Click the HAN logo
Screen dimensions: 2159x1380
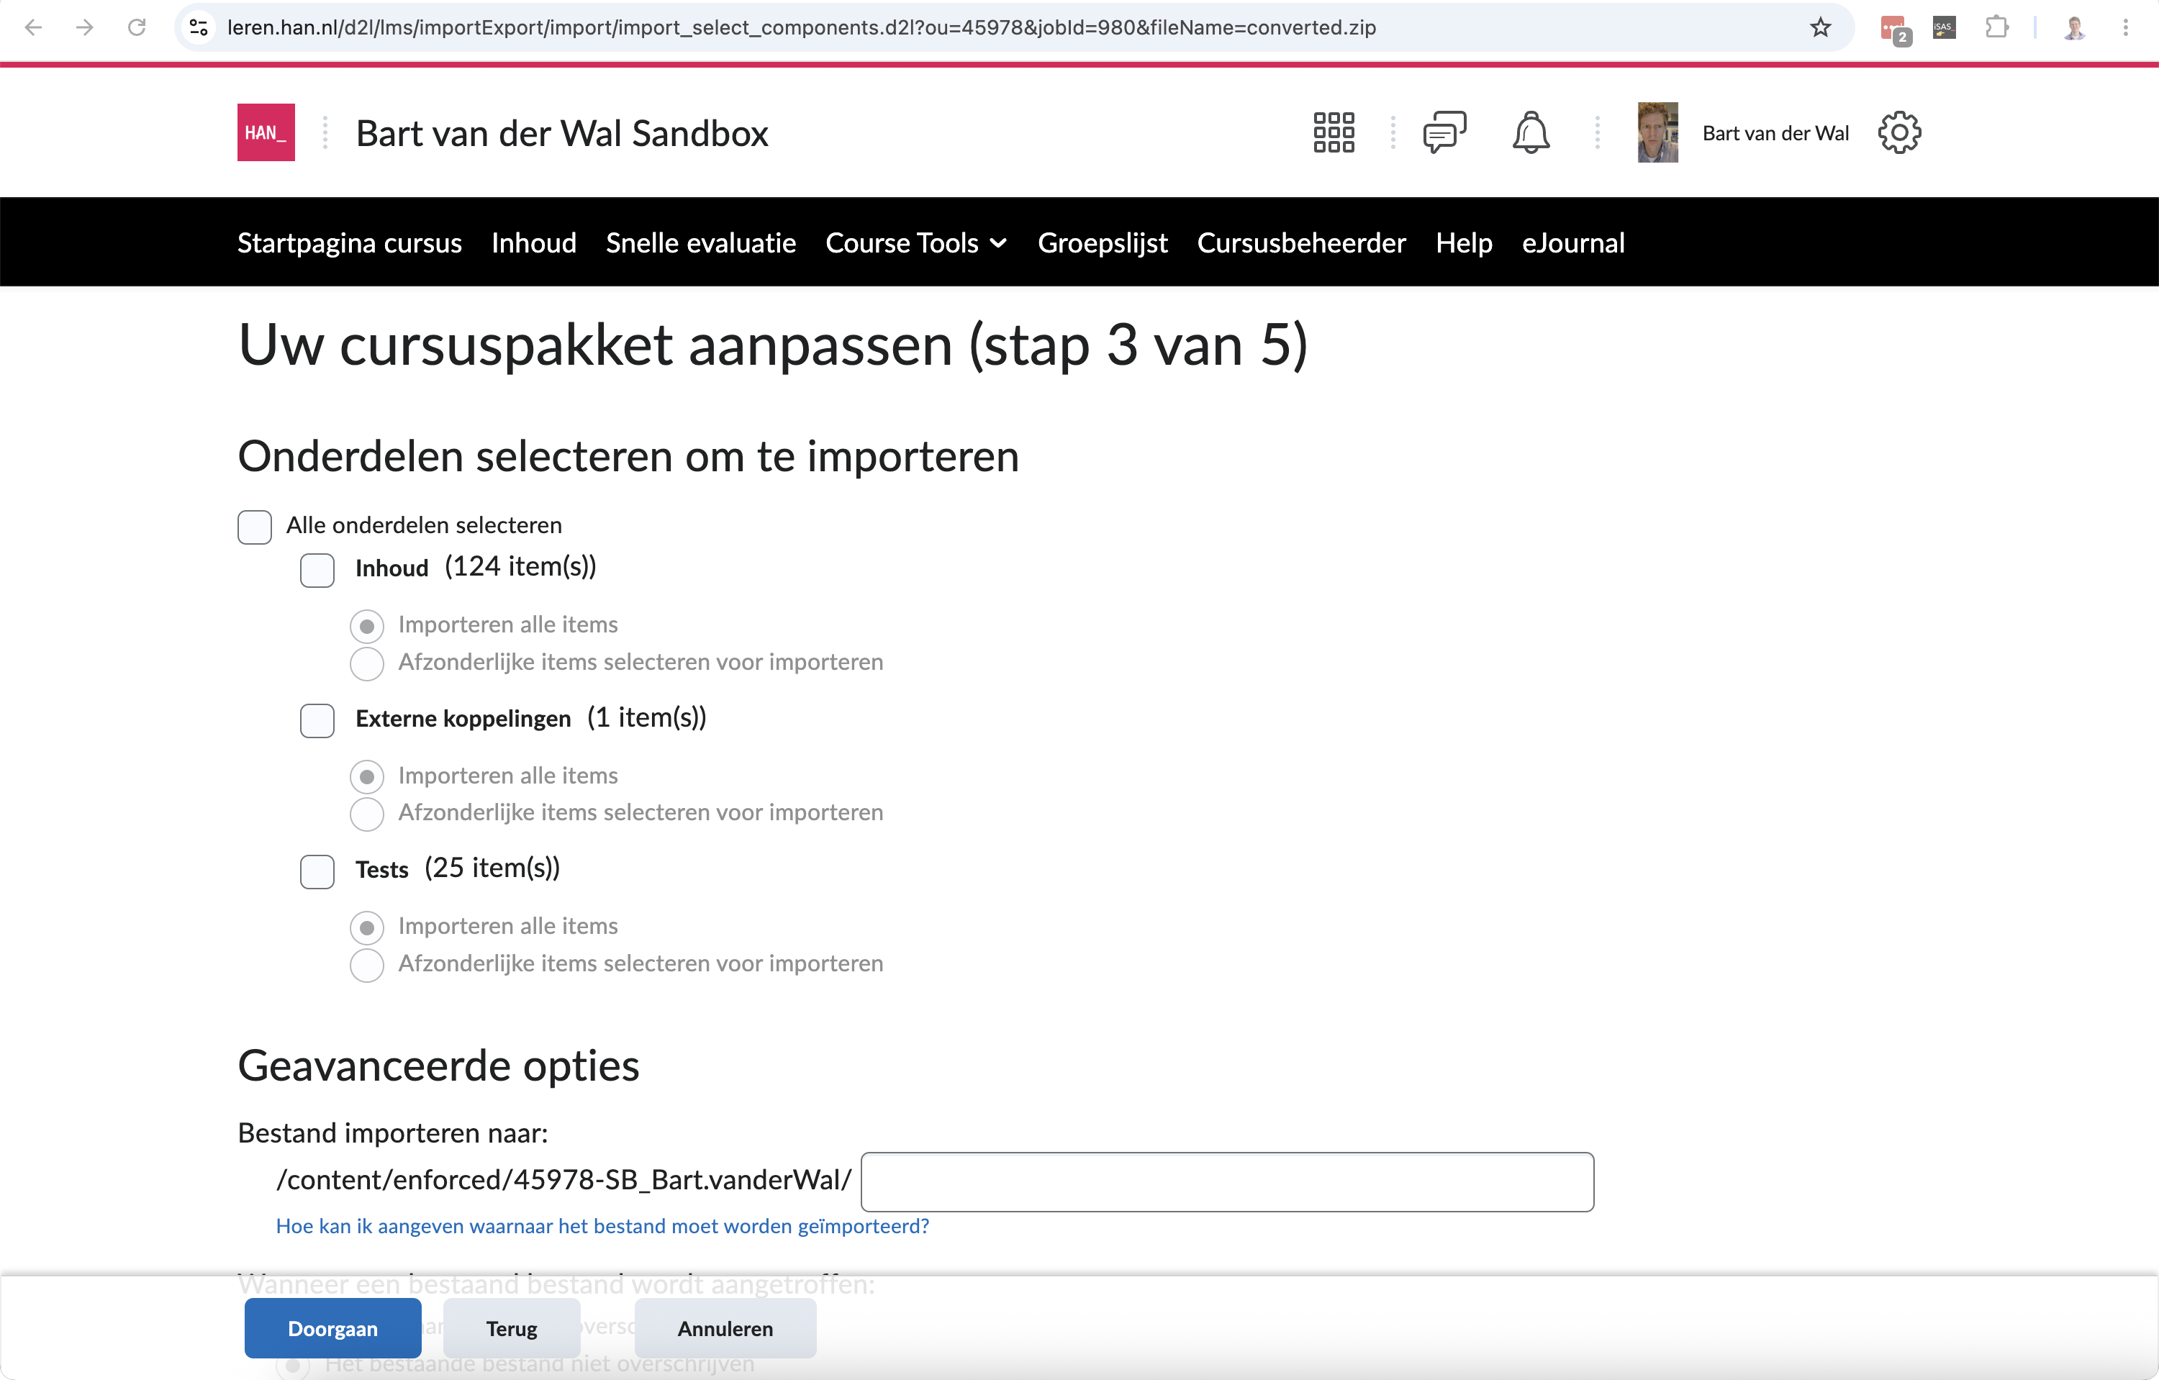pyautogui.click(x=266, y=132)
